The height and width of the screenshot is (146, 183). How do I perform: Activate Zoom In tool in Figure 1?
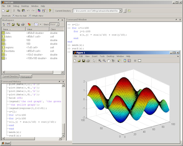point(100,61)
